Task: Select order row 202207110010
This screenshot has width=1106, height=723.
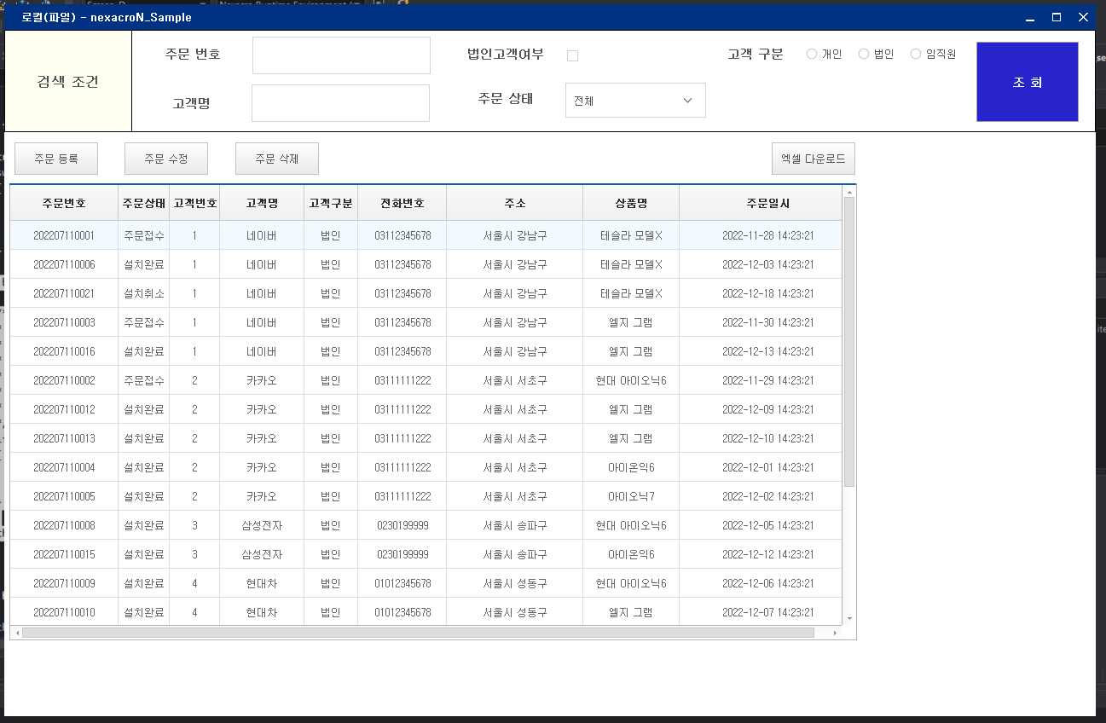Action: pyautogui.click(x=426, y=612)
